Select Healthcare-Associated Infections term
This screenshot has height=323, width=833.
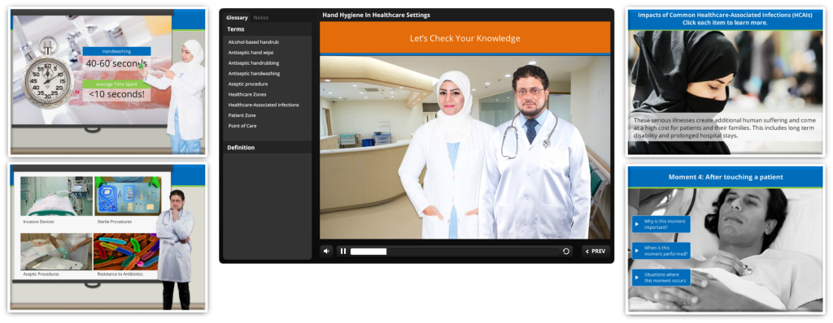pos(264,105)
